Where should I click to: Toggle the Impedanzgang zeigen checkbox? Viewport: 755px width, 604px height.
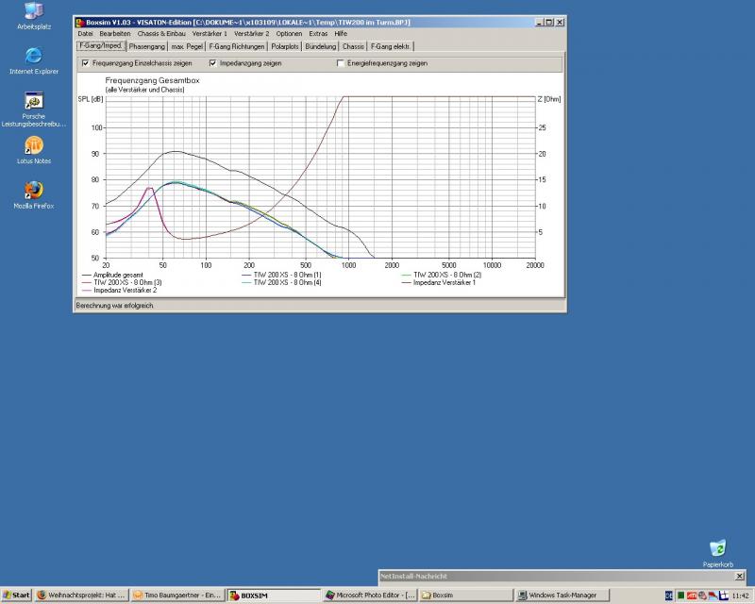(212, 63)
